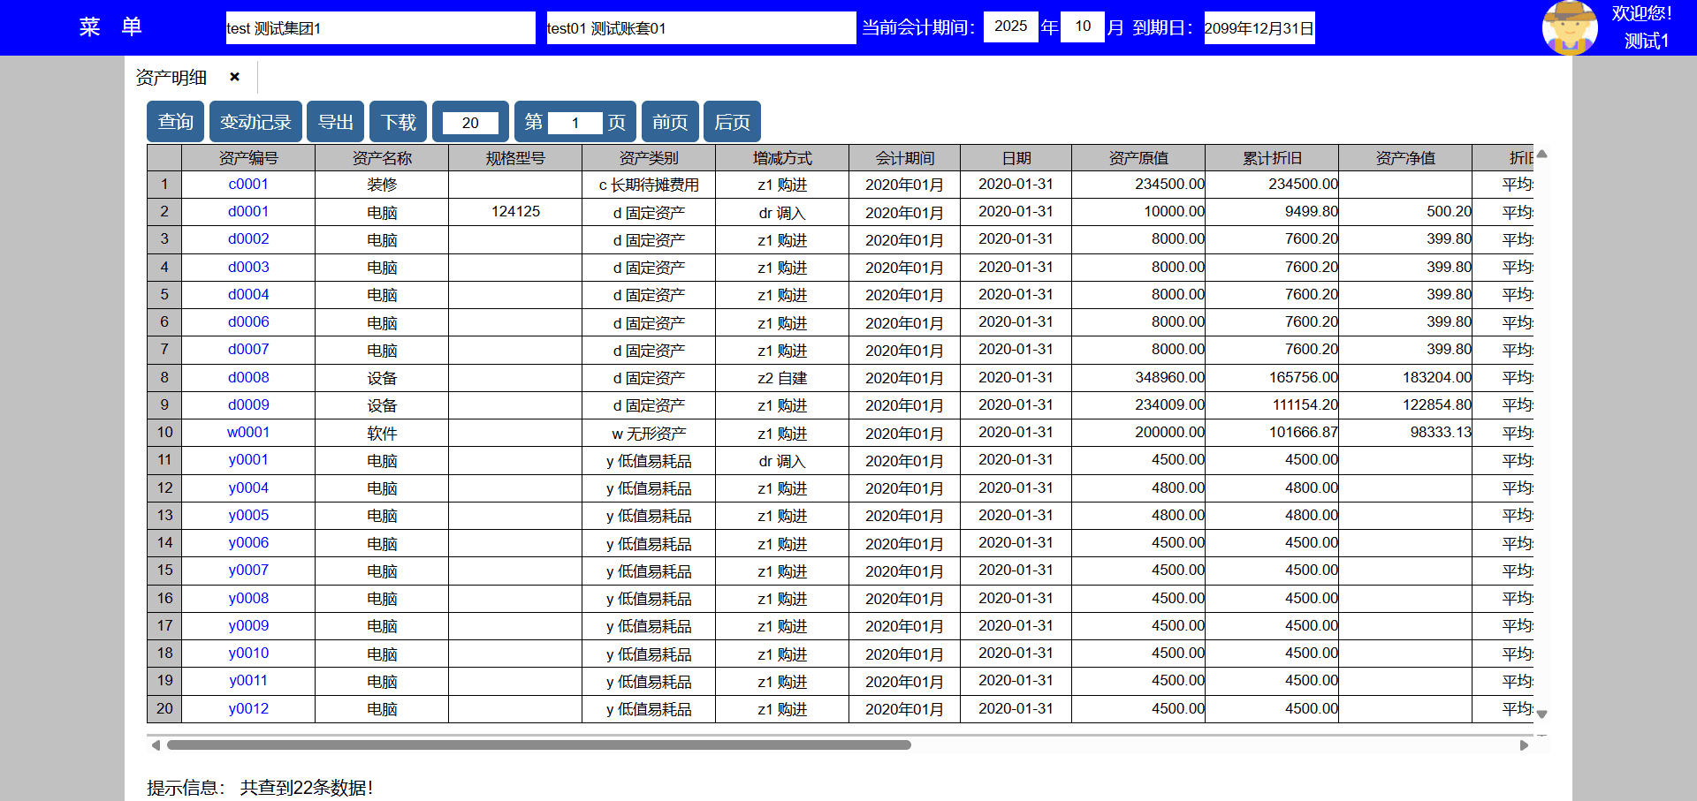Select the test01 测试账套01 account field

pos(700,28)
